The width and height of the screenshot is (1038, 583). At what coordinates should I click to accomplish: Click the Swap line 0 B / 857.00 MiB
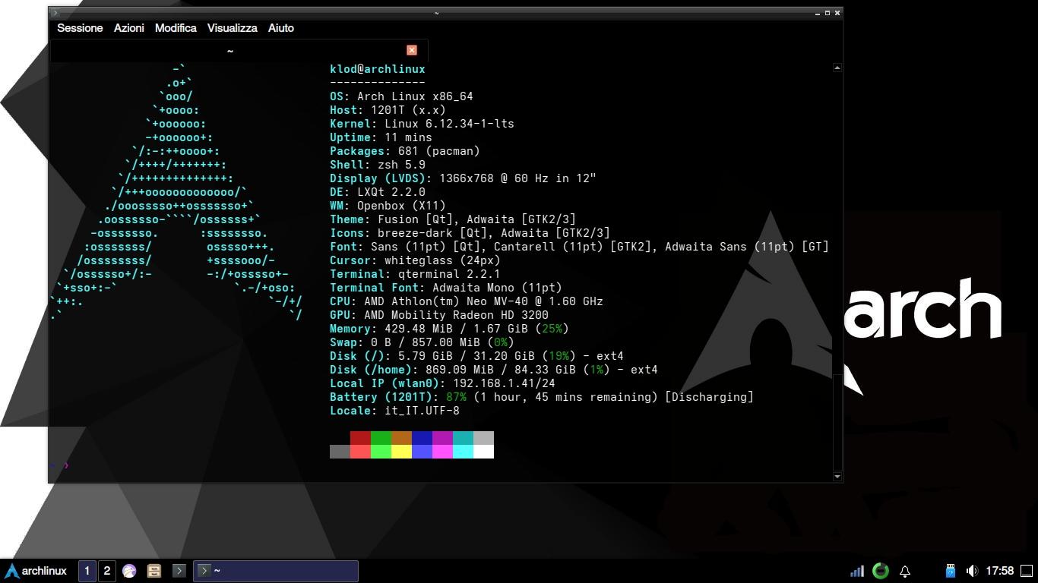422,342
